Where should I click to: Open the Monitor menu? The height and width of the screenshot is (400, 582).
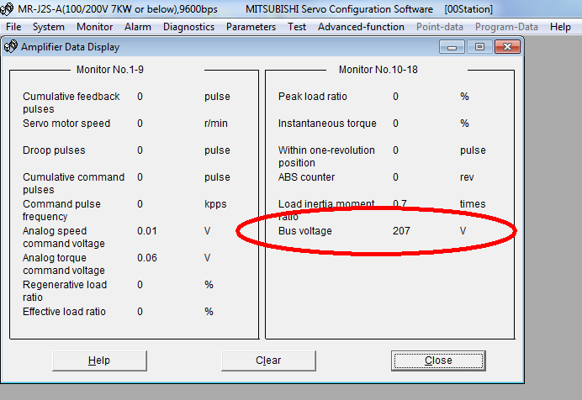pos(95,27)
